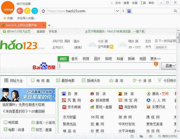Click 把hao123设为主页 button
Image resolution: width=180 pixels, height=139 pixels.
pyautogui.click(x=16, y=31)
